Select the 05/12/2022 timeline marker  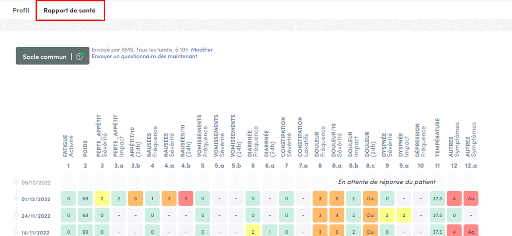pos(16,182)
